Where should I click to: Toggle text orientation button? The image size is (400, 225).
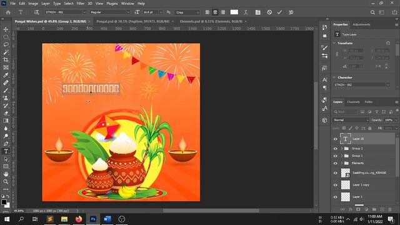point(36,12)
